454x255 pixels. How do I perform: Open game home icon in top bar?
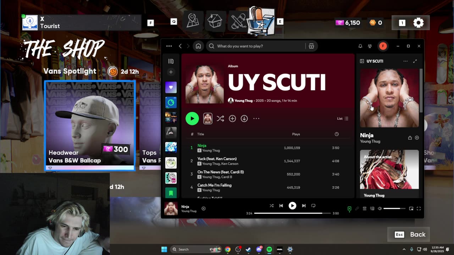[215, 21]
